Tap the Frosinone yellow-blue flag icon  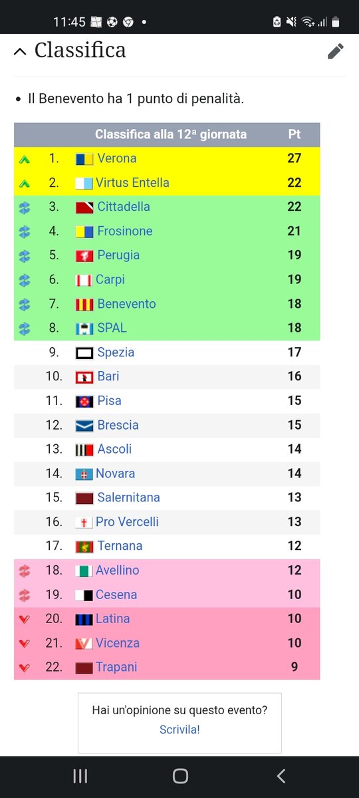pyautogui.click(x=84, y=231)
